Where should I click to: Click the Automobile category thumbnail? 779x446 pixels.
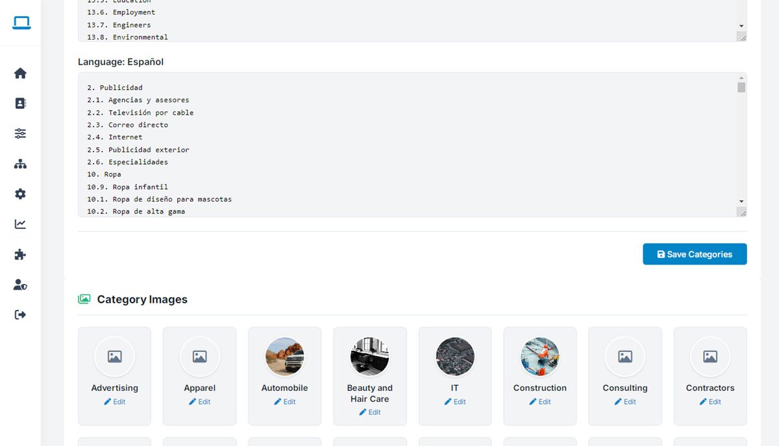click(285, 357)
